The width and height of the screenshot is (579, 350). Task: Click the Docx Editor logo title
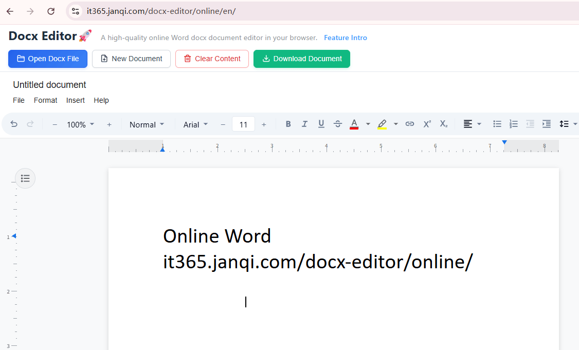(x=50, y=36)
